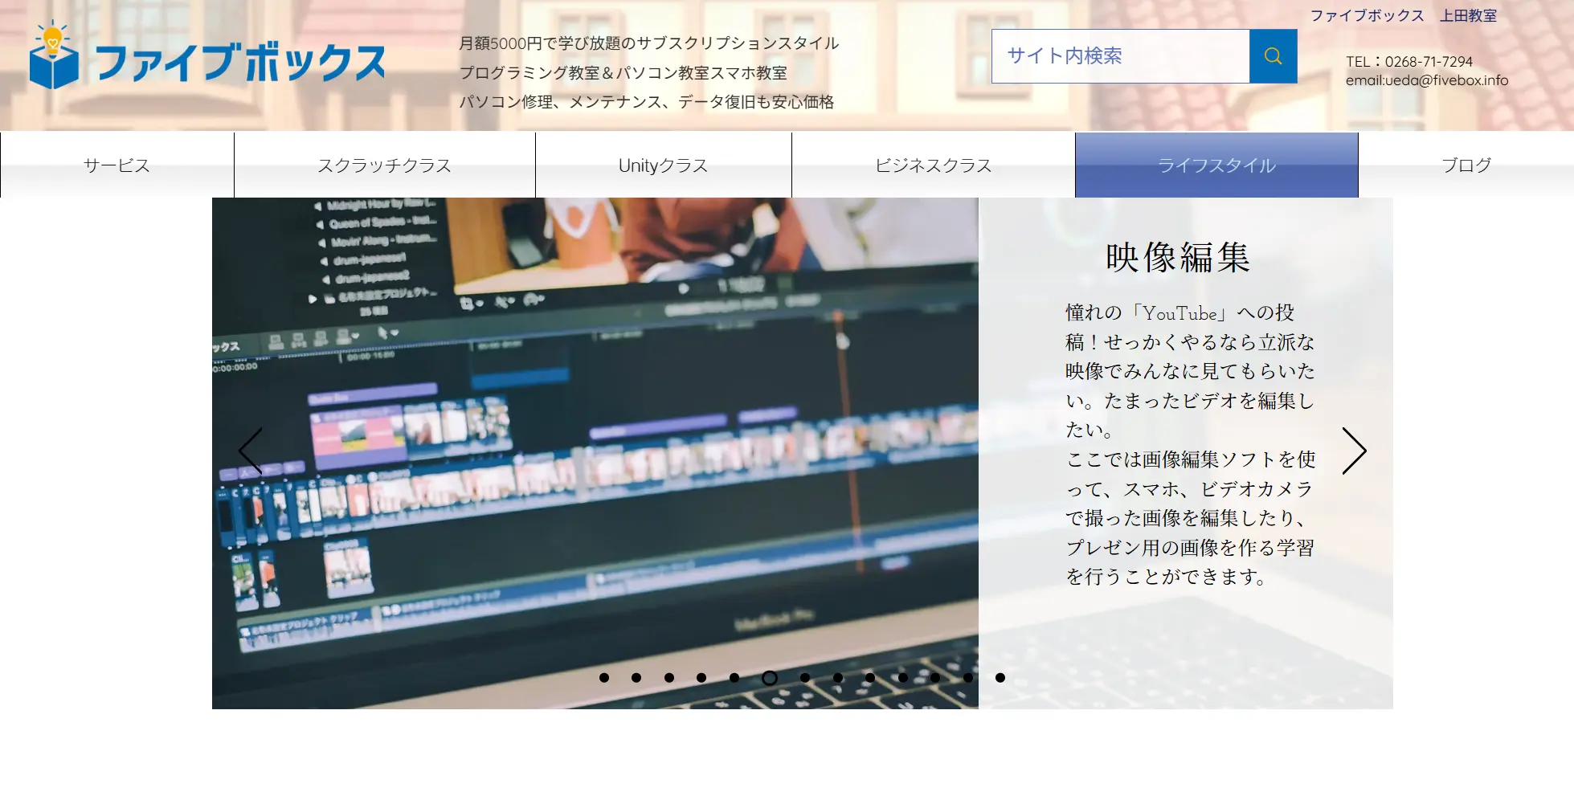This screenshot has height=800, width=1574.
Task: Jump to the twelfth slide dot
Action: point(968,678)
